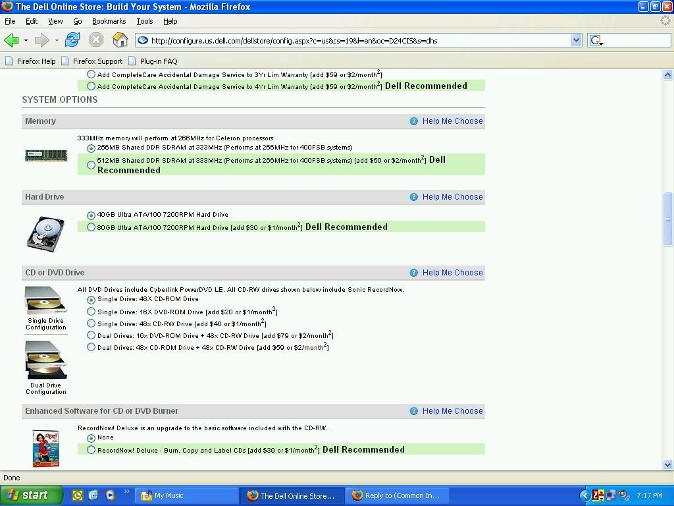Image resolution: width=674 pixels, height=506 pixels.
Task: Select Single Drive 16X DVD-ROM Drive
Action: [91, 311]
